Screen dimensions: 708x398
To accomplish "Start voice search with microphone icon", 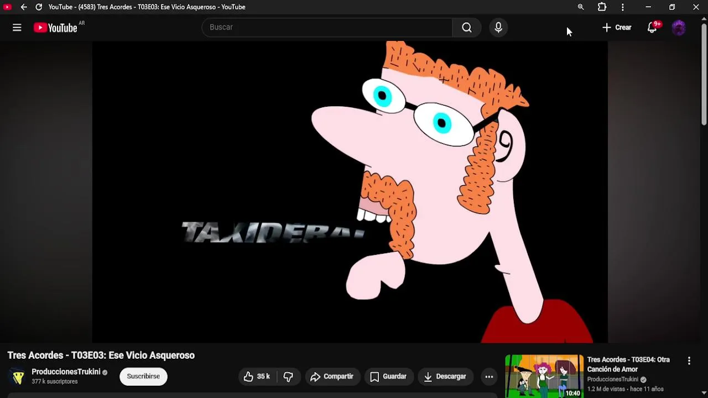I will pos(498,28).
